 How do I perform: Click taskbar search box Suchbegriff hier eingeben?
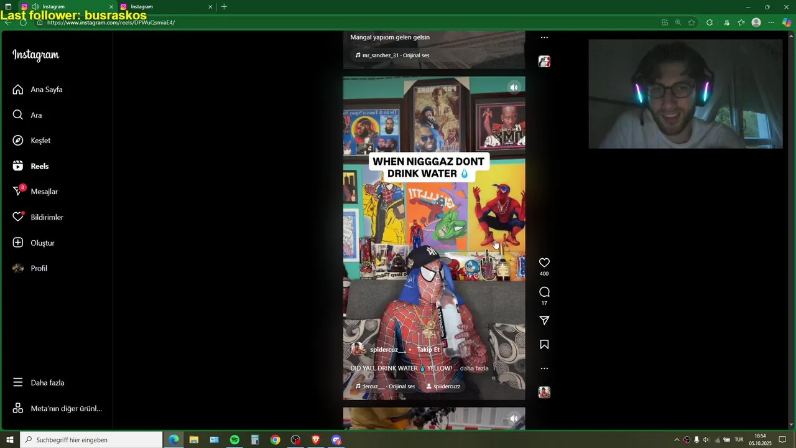[x=91, y=440]
